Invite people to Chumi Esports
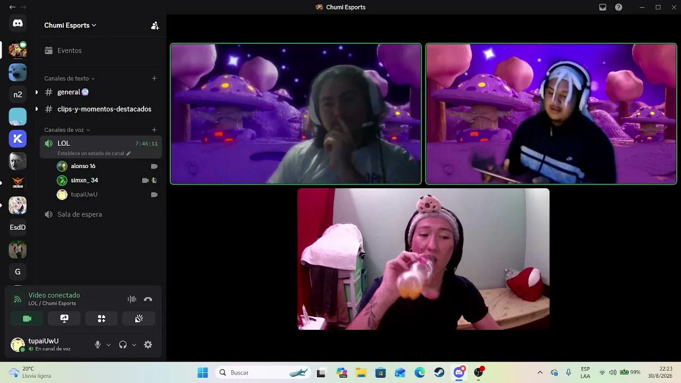The height and width of the screenshot is (383, 681). pyautogui.click(x=155, y=26)
